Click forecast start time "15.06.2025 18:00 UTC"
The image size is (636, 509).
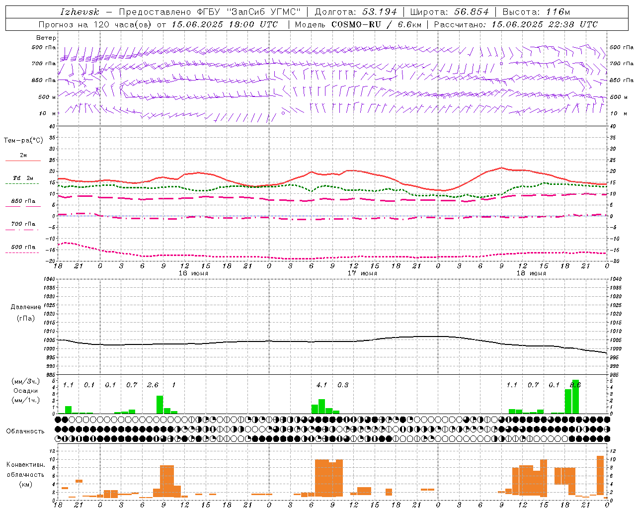224,24
